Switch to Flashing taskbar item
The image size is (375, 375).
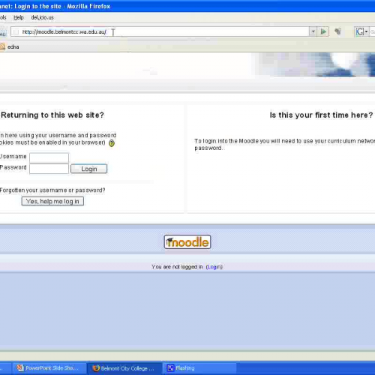click(x=199, y=368)
